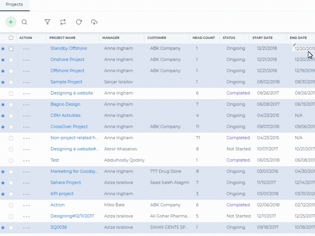
Task: Sort by the Head Count column header
Action: 204,38
